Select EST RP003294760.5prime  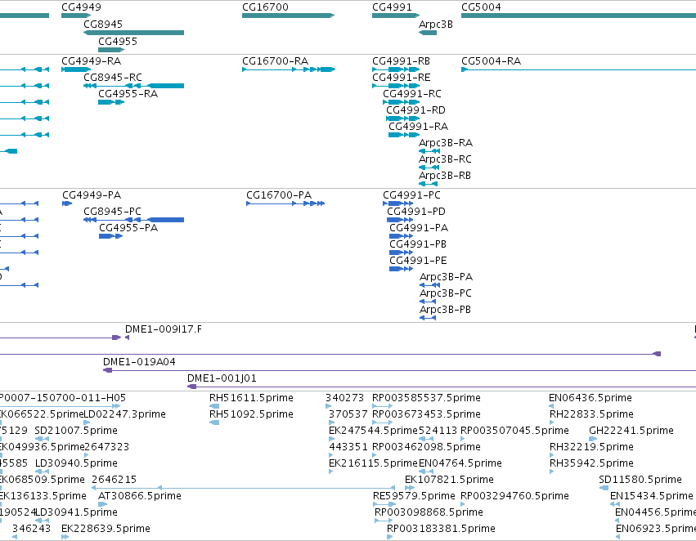click(x=514, y=496)
